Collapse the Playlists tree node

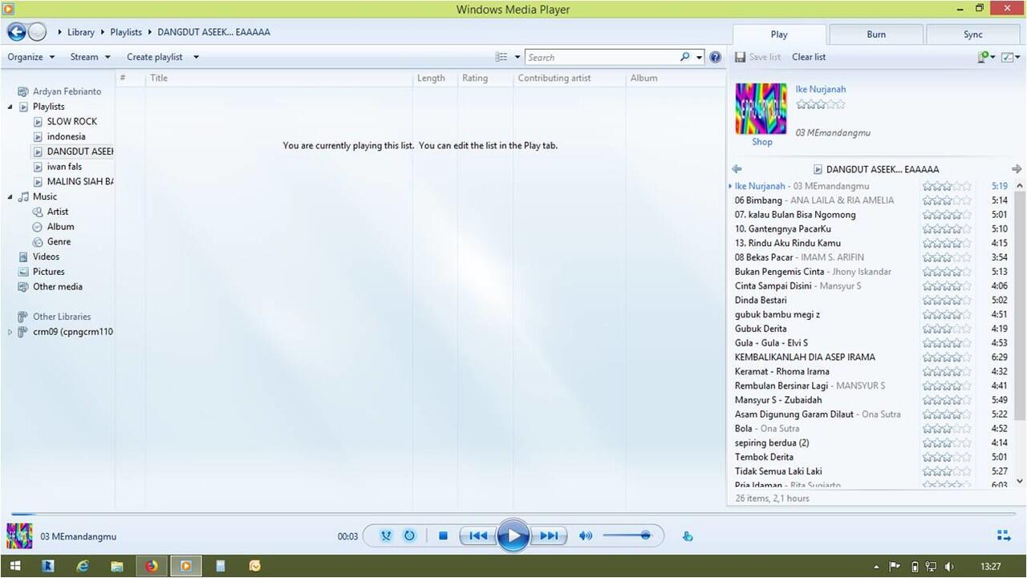tap(10, 107)
